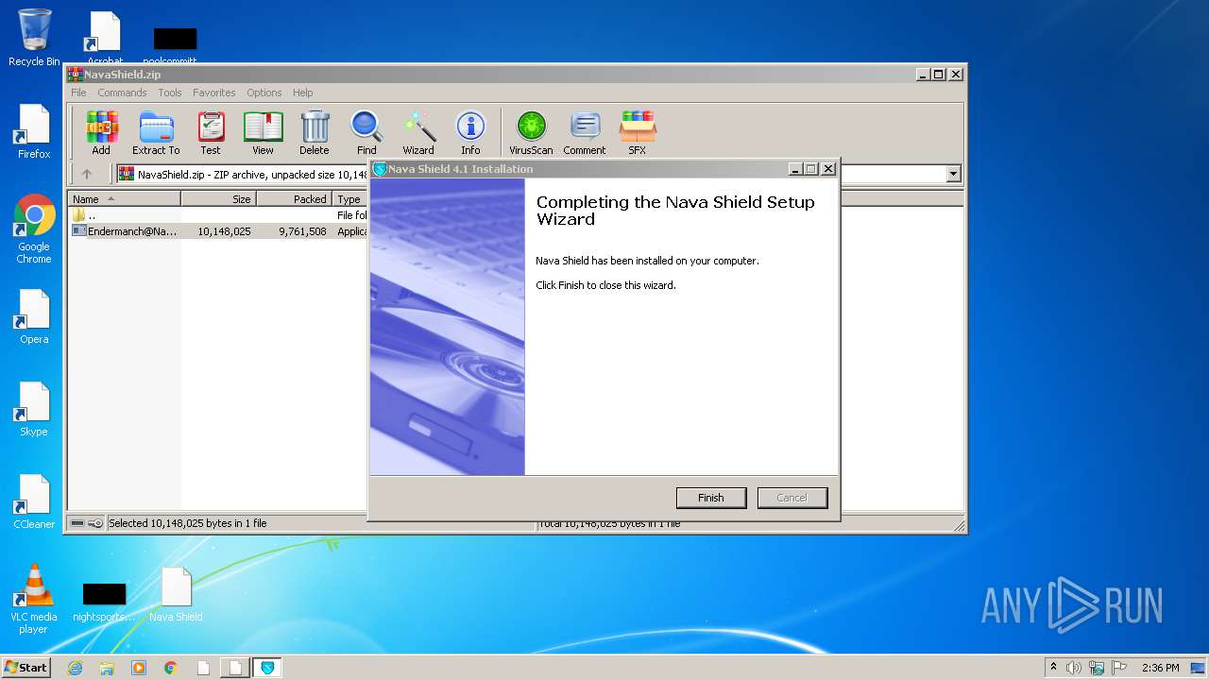Screen dimensions: 1209x680
Task: Click the Windows Start button
Action: (x=26, y=668)
